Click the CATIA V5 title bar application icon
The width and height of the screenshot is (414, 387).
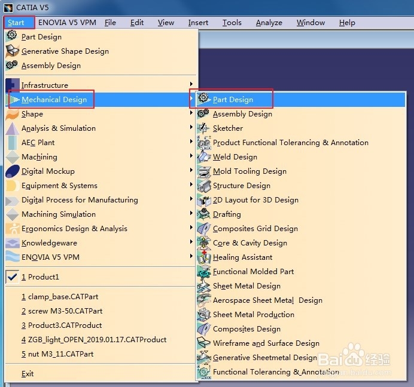[x=8, y=8]
